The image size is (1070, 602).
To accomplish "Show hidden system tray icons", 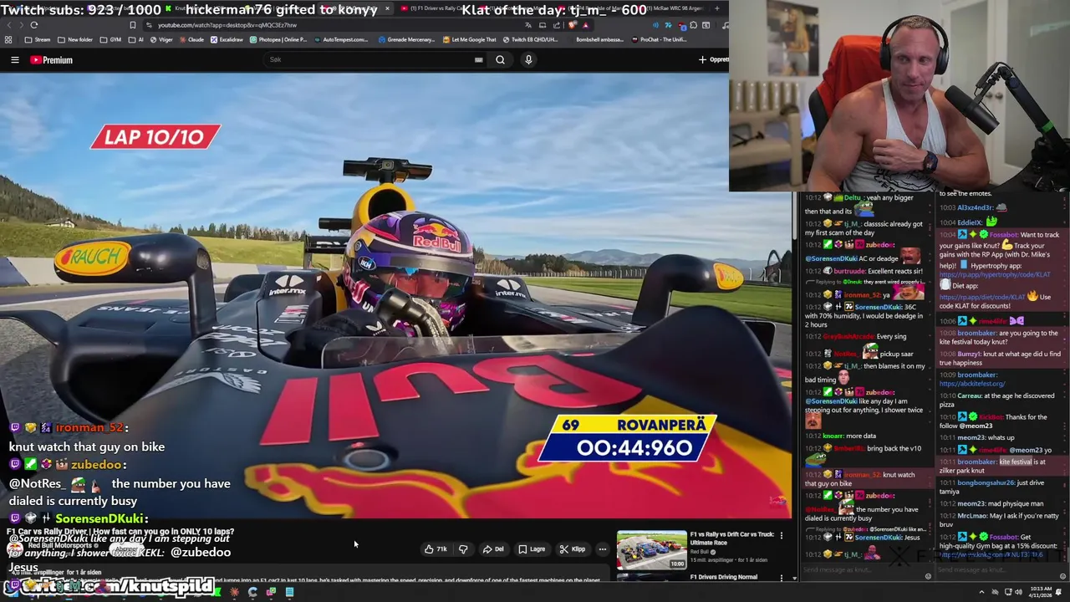I will 981,592.
